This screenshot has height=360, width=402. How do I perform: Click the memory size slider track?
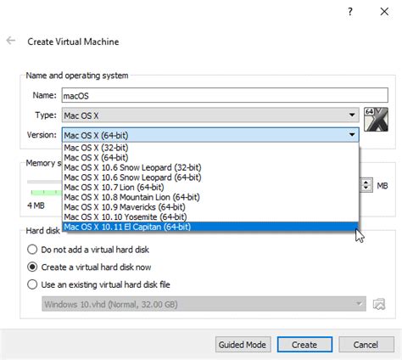[x=44, y=182]
